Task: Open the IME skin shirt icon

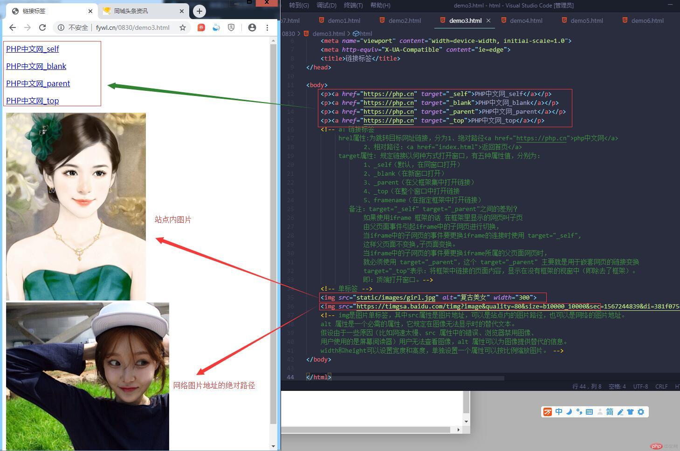Action: pyautogui.click(x=631, y=412)
